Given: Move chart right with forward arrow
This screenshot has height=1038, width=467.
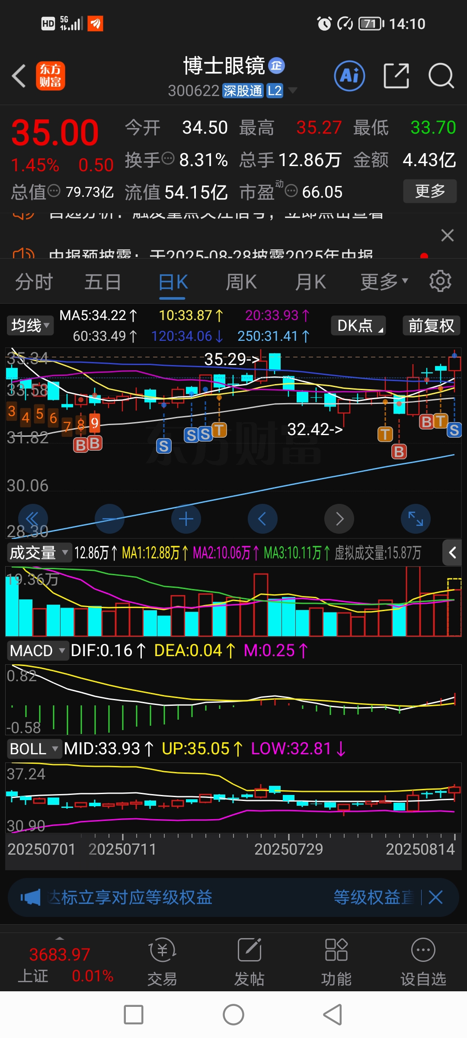Looking at the screenshot, I should point(339,519).
